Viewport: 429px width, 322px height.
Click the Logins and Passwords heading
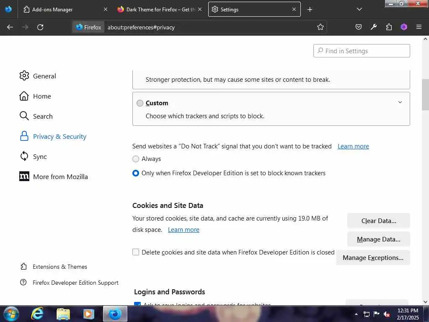(169, 292)
